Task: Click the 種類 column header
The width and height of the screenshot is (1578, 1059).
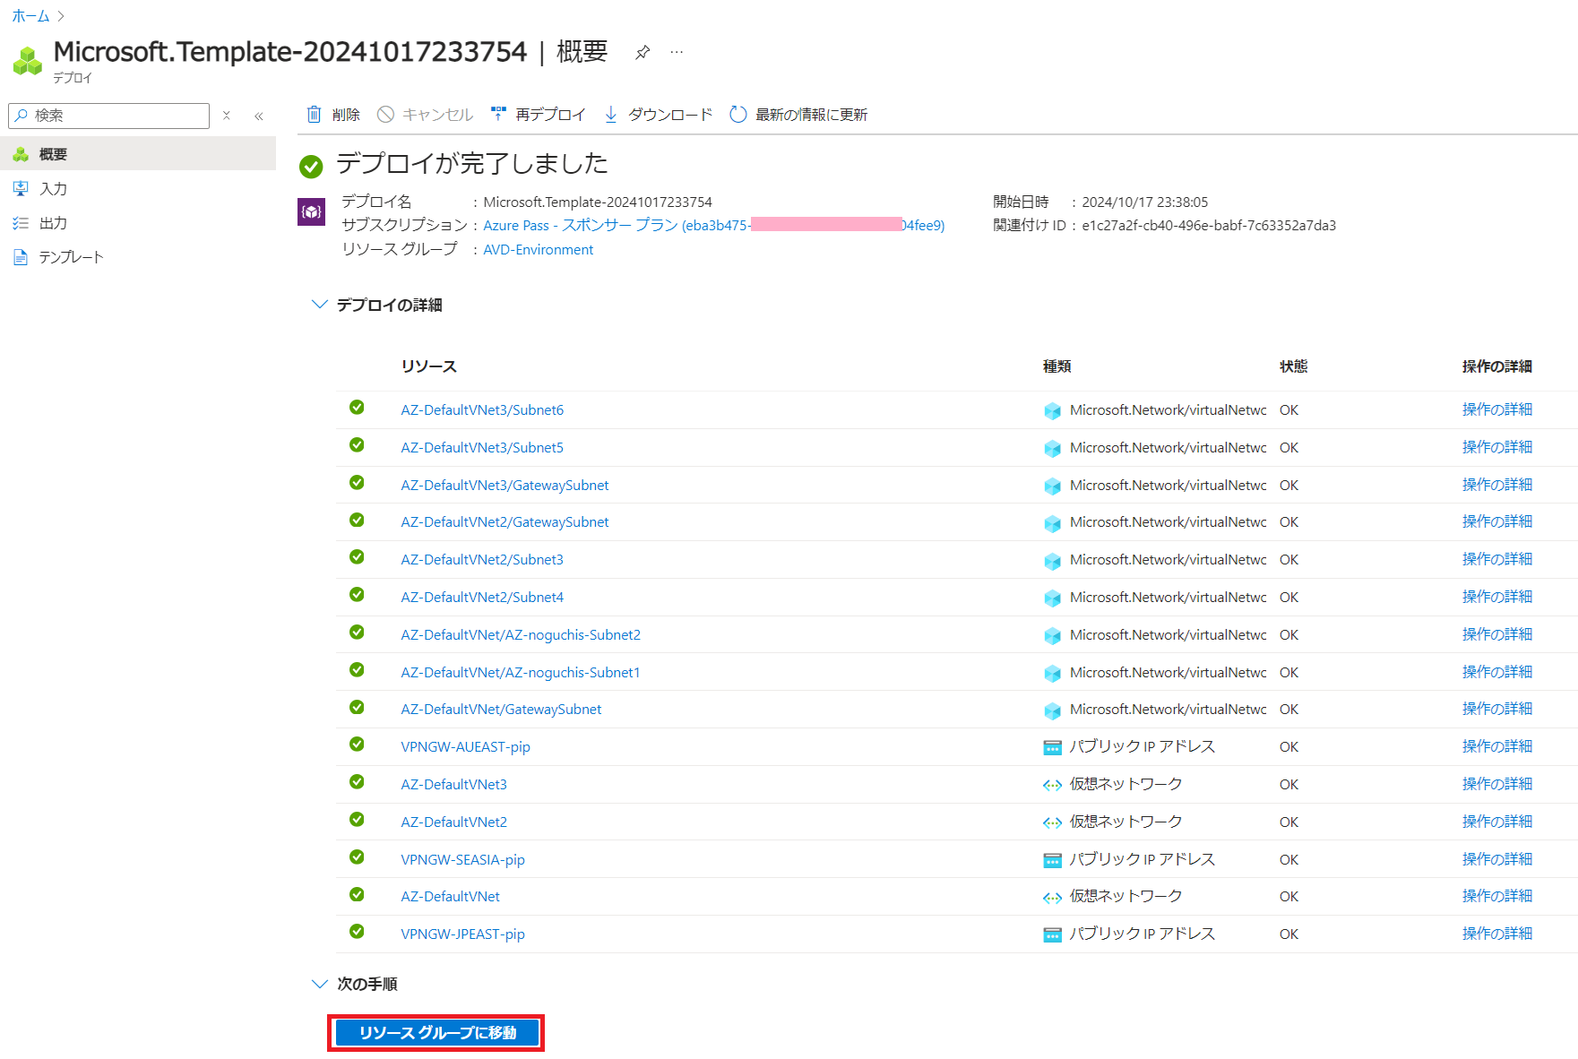Action: click(1057, 366)
